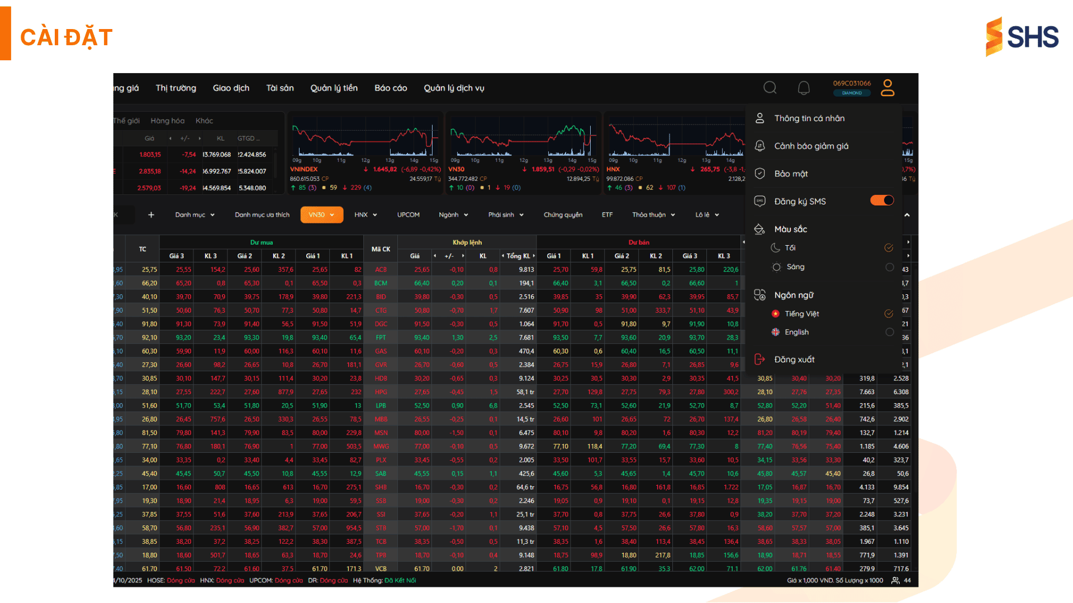Open the Báo cáo menu
This screenshot has height=603, width=1073.
(391, 88)
